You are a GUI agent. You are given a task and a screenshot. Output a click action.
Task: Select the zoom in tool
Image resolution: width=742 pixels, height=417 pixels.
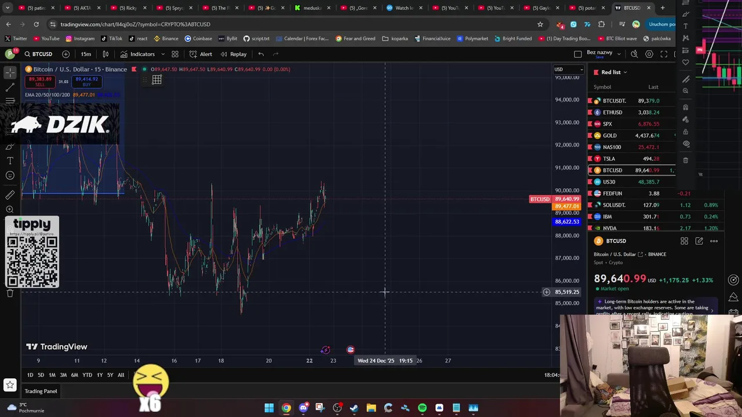click(10, 210)
